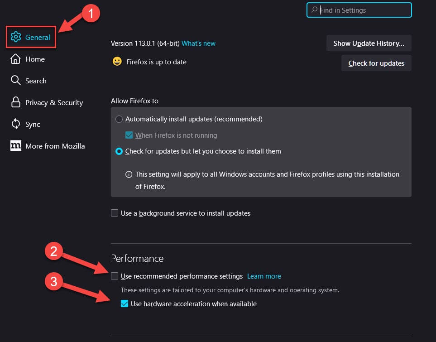This screenshot has height=342, width=436.
Task: Open the What's new link
Action: pos(198,43)
